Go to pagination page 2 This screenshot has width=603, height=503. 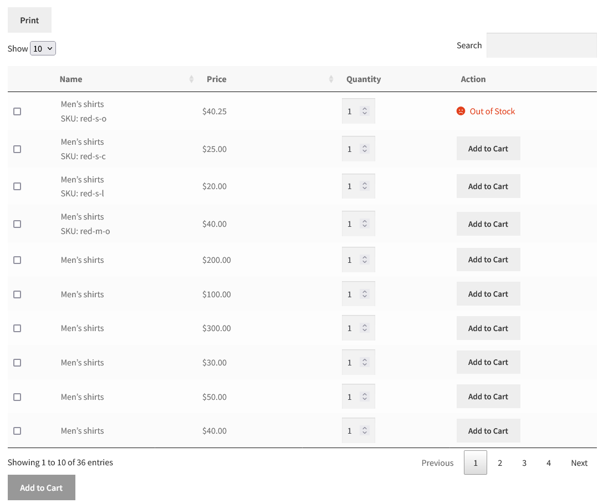pyautogui.click(x=500, y=463)
